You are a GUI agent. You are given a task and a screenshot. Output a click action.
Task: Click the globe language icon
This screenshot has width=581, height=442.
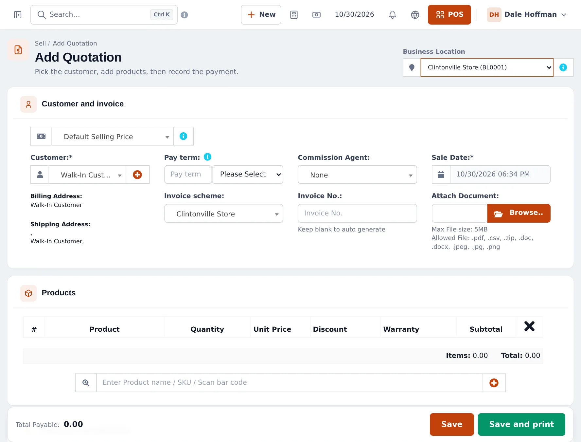[x=415, y=15]
